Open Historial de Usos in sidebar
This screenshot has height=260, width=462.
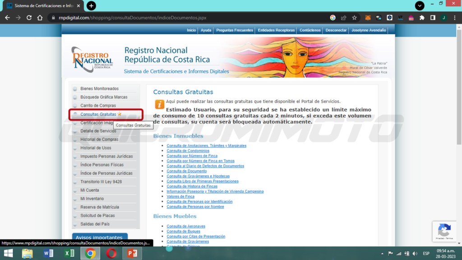pos(96,148)
